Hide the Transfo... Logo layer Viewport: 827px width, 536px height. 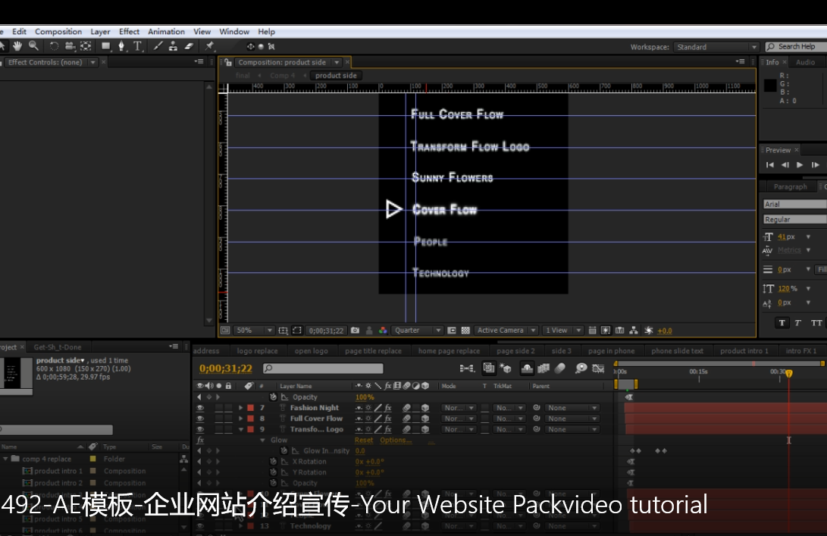click(200, 429)
